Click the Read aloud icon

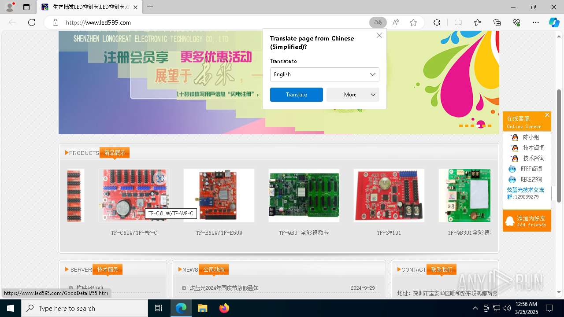pyautogui.click(x=396, y=22)
